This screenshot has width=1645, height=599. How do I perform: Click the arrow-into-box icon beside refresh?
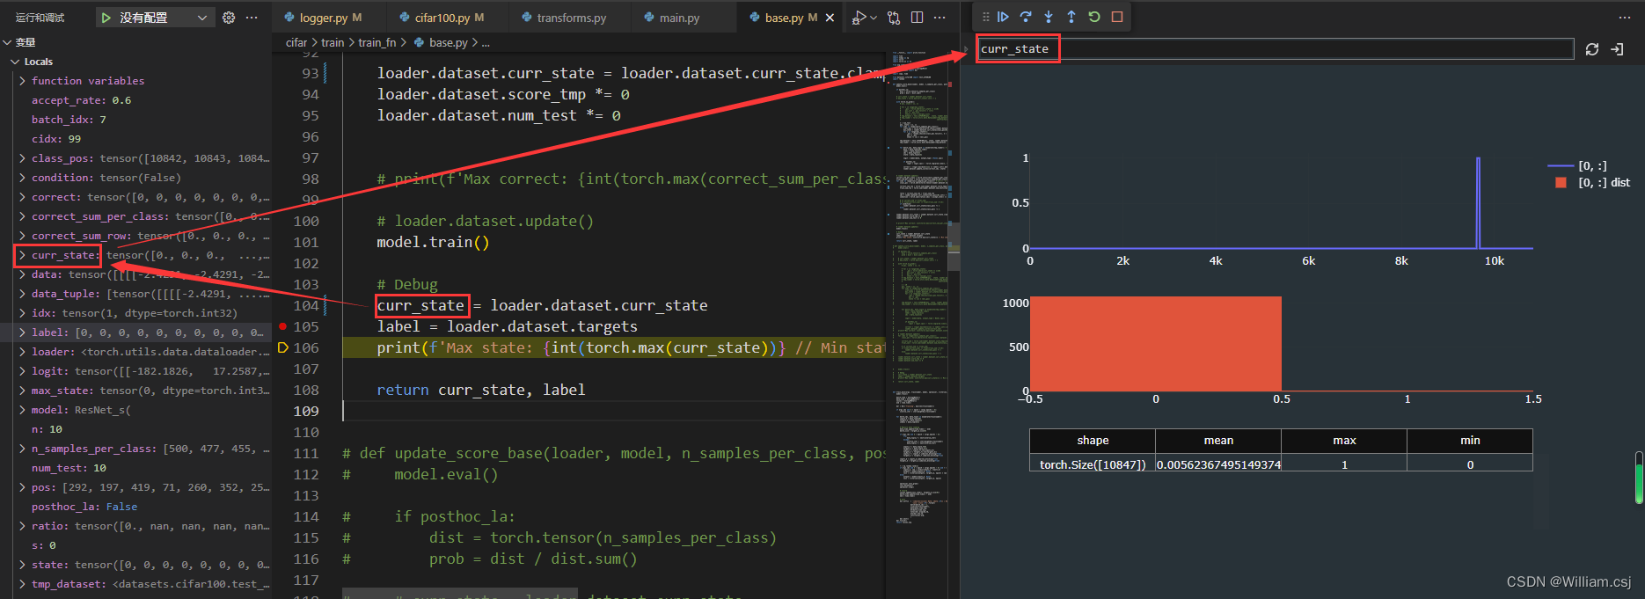click(x=1617, y=49)
